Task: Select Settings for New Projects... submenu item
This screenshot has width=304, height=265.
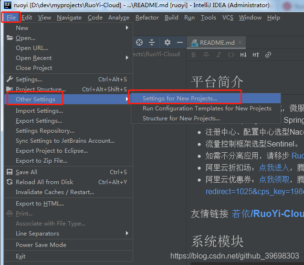Action: pyautogui.click(x=206, y=98)
